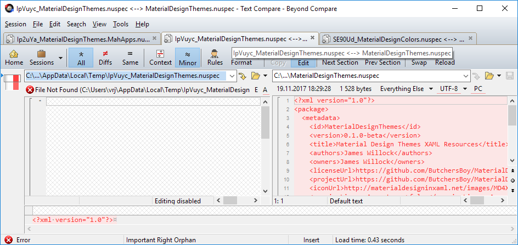Close the IpVuyc_MaterialDesignThemes tab

[312, 38]
